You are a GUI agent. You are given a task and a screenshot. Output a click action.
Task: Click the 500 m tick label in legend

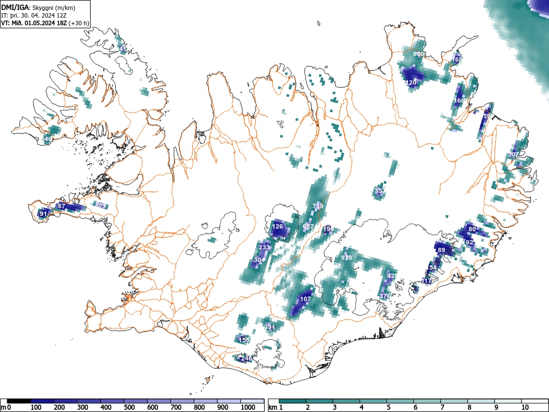(129, 408)
